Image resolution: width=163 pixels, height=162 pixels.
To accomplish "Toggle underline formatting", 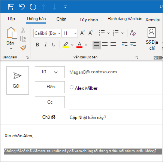I will 54,45.
